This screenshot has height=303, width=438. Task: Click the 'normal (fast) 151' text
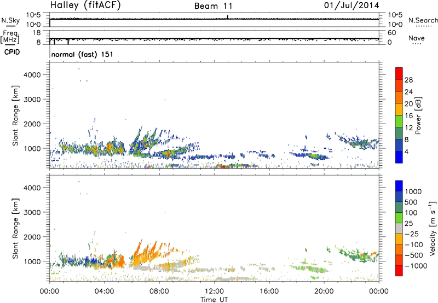click(x=82, y=54)
